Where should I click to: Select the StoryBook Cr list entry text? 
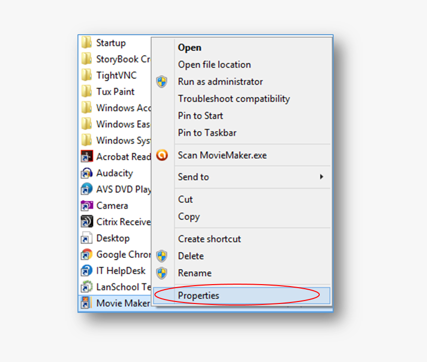123,60
